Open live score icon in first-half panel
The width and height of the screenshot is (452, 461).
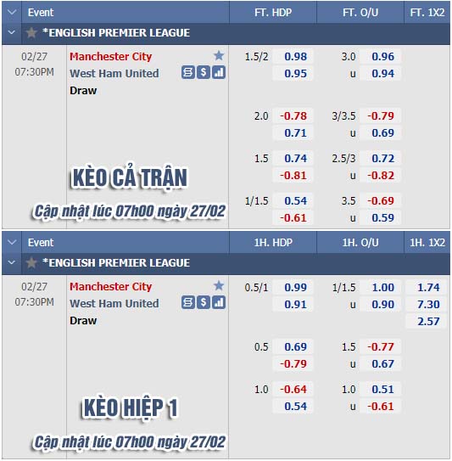click(x=188, y=303)
